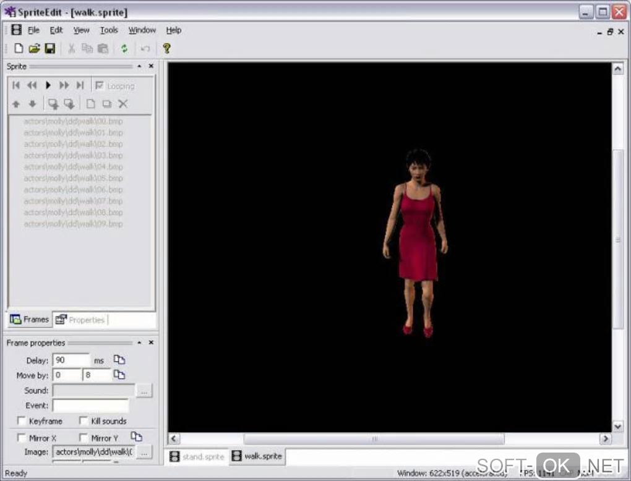
Task: Browse for Sound file button
Action: (x=145, y=391)
